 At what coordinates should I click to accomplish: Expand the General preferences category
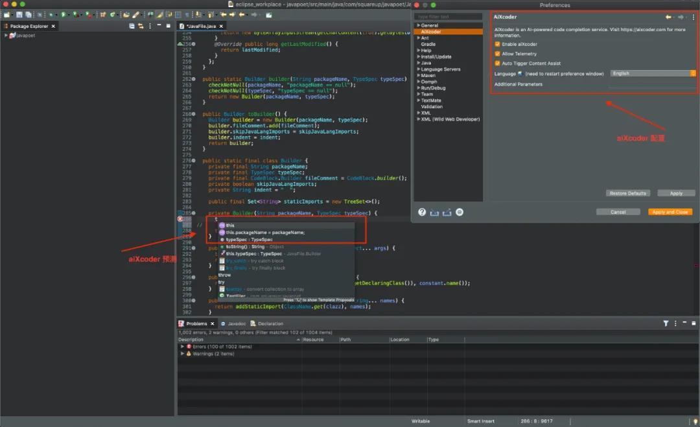[418, 25]
